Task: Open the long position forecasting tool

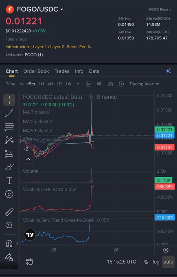Action: click(9, 154)
